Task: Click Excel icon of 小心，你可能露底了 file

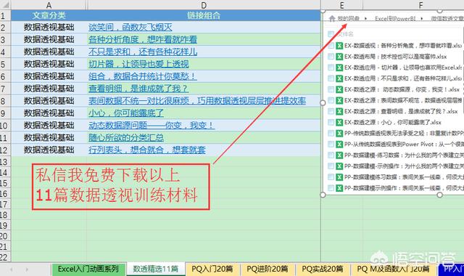Action: pos(339,123)
